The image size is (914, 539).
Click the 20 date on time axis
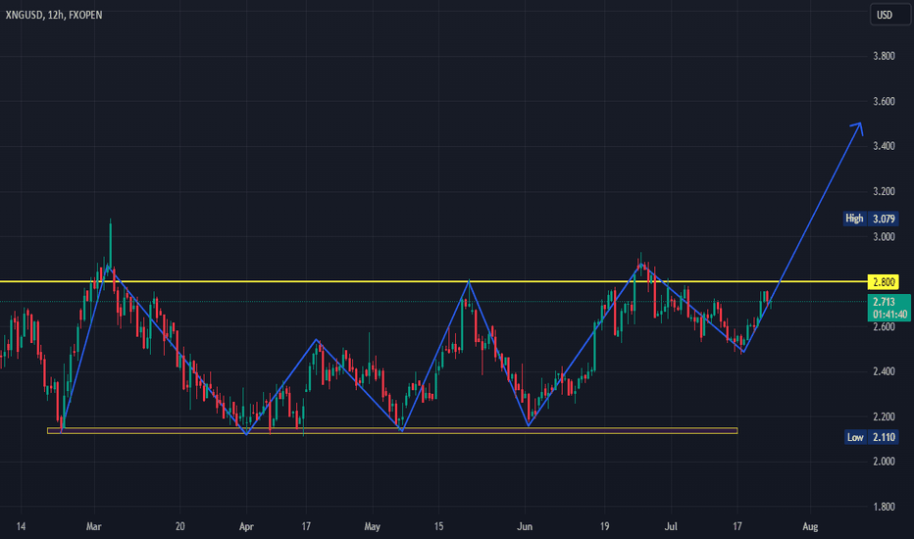[x=180, y=526]
